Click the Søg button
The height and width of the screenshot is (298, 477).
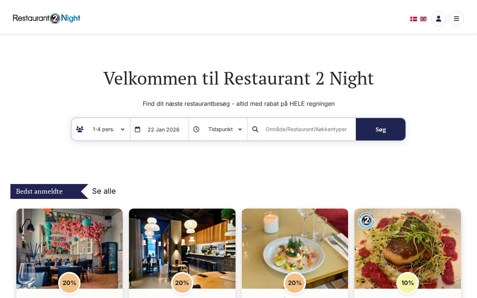pos(380,129)
